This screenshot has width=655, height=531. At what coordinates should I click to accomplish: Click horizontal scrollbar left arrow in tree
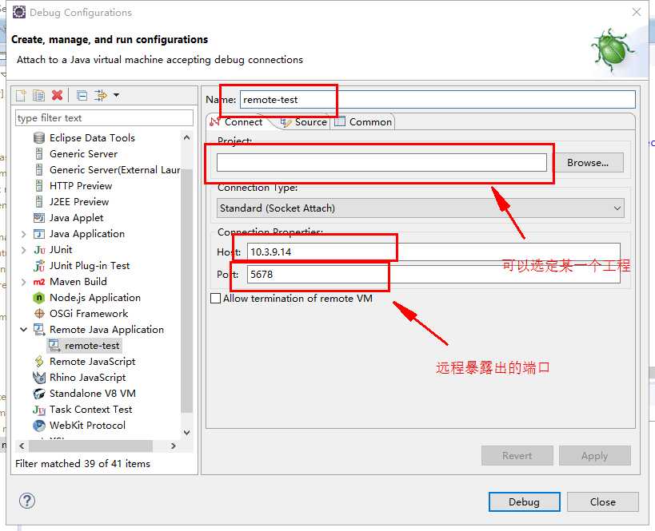pos(22,446)
